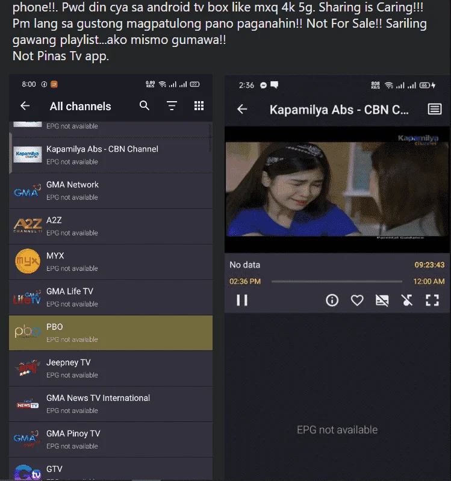Select MYX channel row

pos(111,262)
